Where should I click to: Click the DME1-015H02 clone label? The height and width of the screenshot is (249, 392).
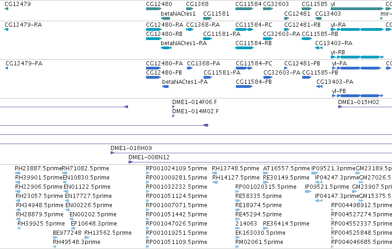(358, 102)
